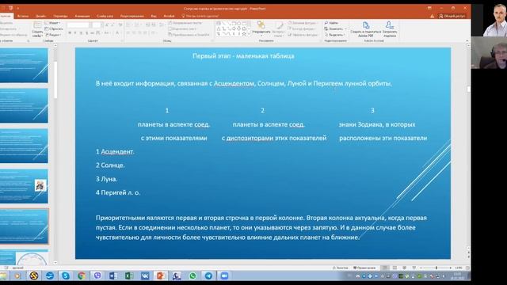Click Выровнять текст (Align Text)

[183, 28]
